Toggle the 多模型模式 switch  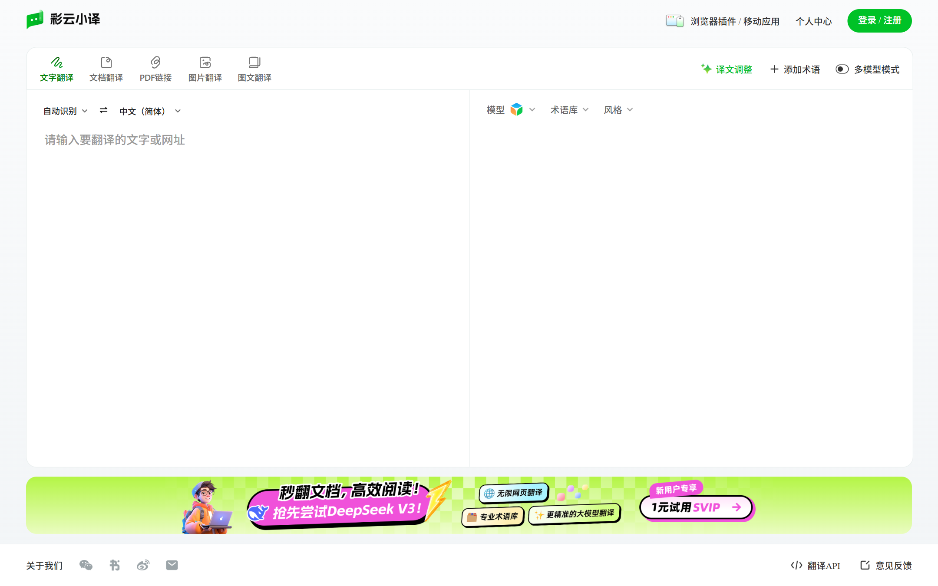(x=842, y=69)
